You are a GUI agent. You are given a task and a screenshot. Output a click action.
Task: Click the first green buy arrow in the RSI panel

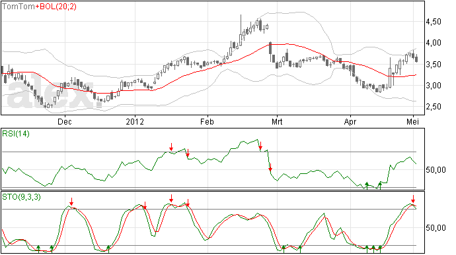pos(367,186)
